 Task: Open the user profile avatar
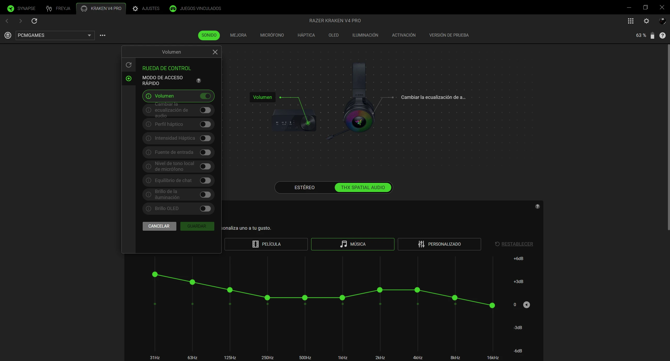[x=662, y=21]
